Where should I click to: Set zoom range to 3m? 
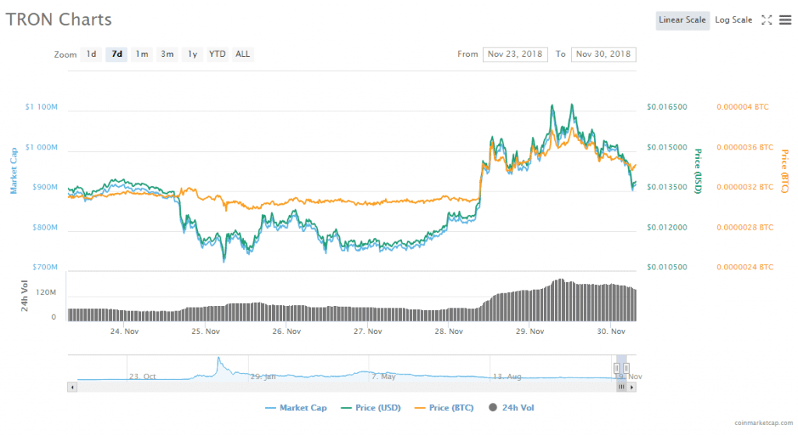tap(168, 54)
